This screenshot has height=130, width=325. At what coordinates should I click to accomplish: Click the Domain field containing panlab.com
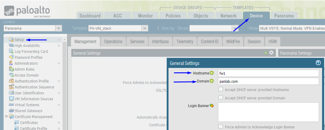coord(268,81)
